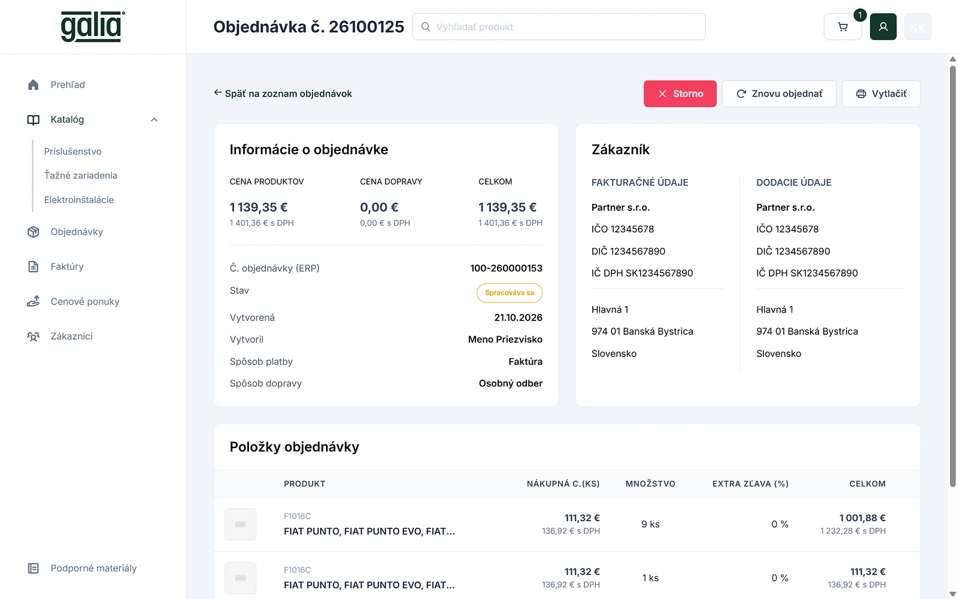Print the order with Vytlačiť

pos(881,94)
